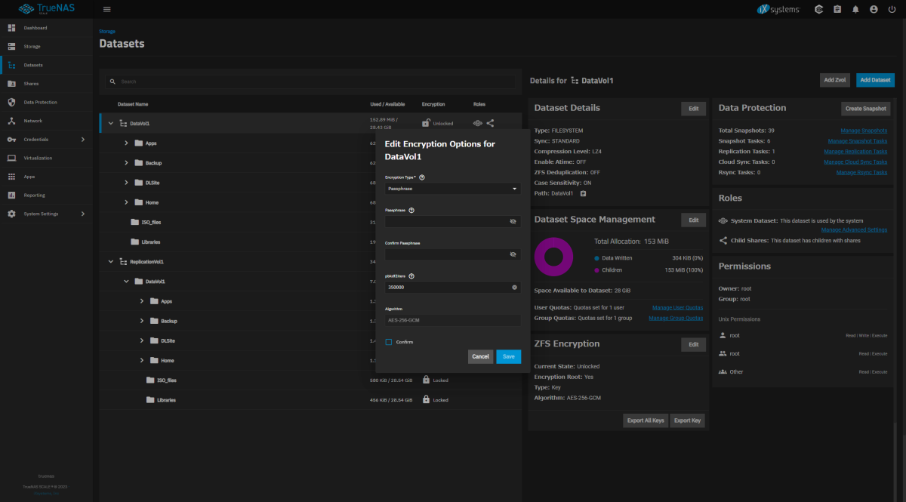Show the Passphrase field text
This screenshot has width=906, height=502.
tap(513, 222)
